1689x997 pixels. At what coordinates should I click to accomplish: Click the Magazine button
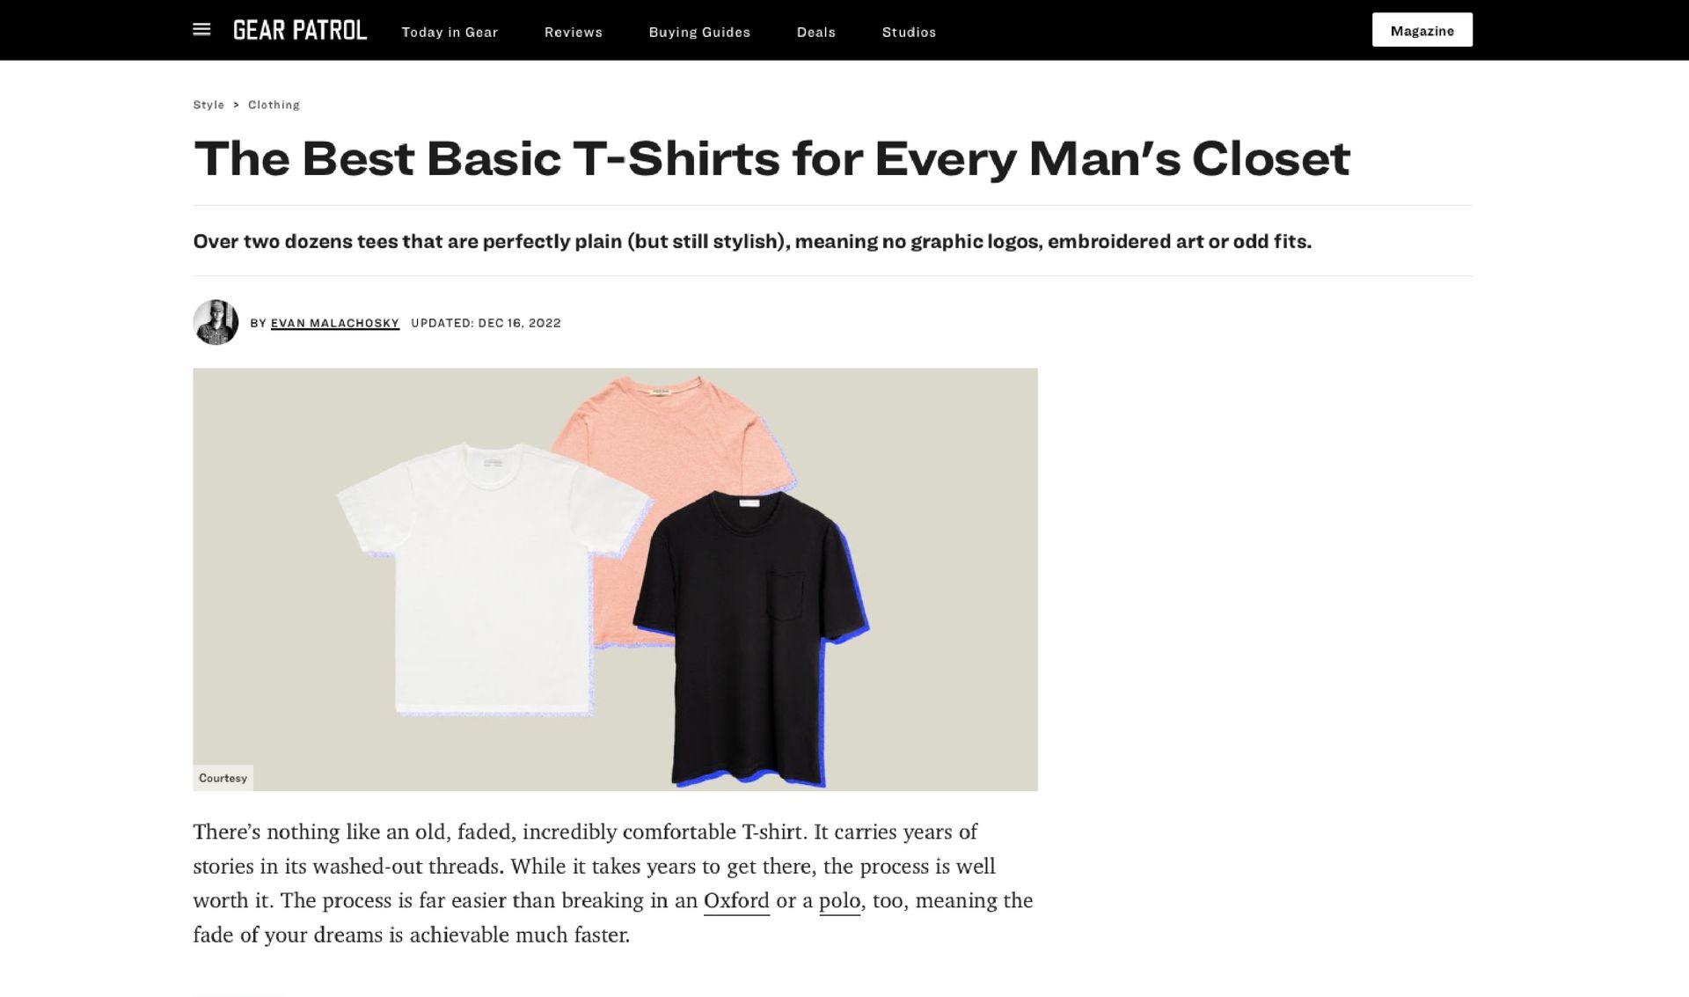click(1422, 30)
